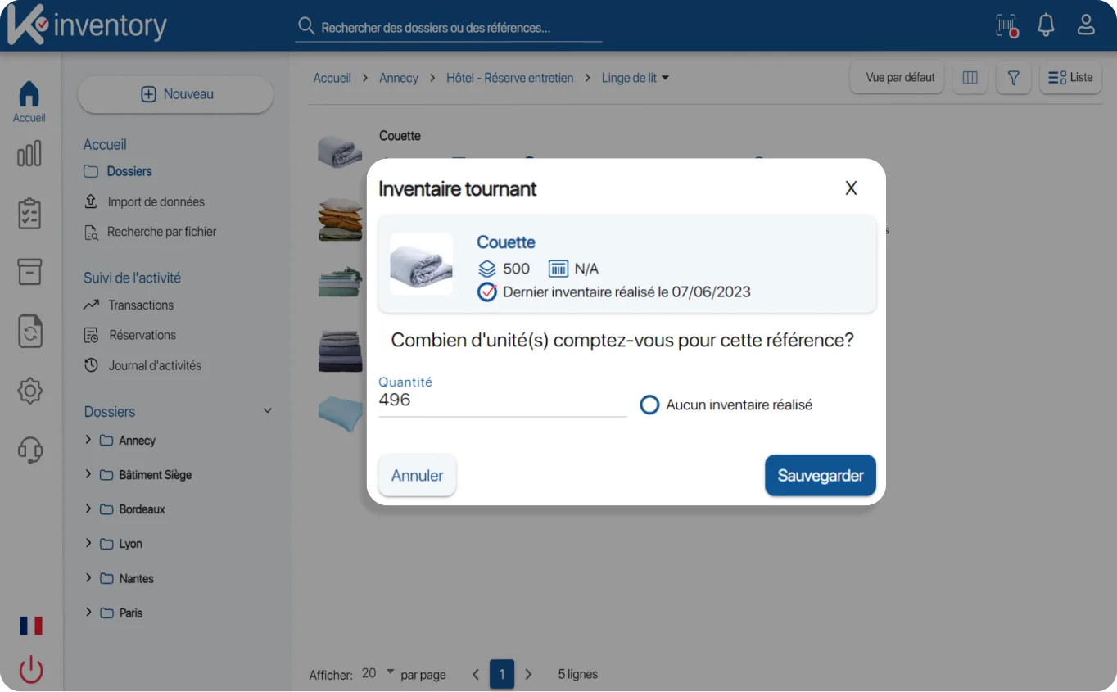
Task: Click the columns layout toolbar icon
Action: point(970,78)
